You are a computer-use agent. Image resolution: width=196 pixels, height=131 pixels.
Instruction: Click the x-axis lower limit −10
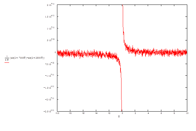[x=57, y=114]
